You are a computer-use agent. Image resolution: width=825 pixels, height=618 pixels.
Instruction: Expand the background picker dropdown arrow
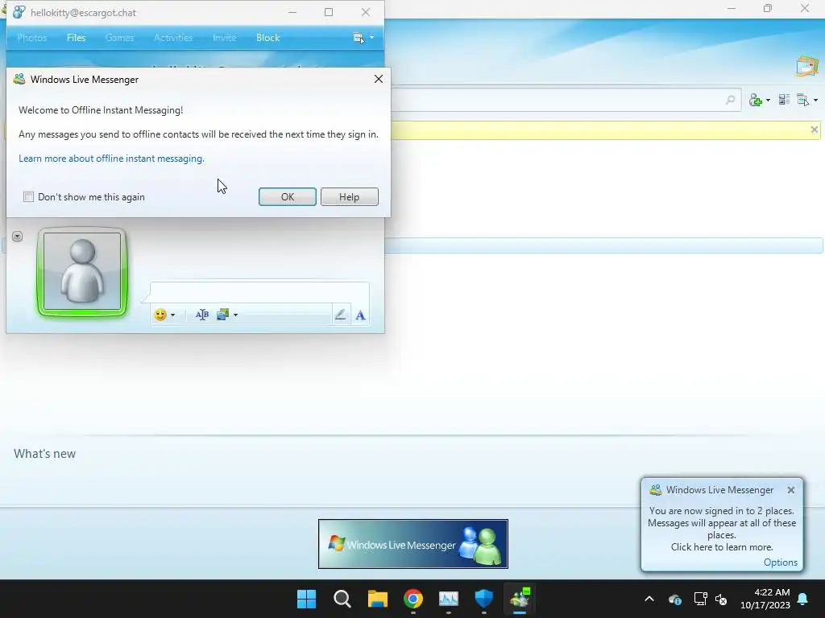pyautogui.click(x=236, y=315)
